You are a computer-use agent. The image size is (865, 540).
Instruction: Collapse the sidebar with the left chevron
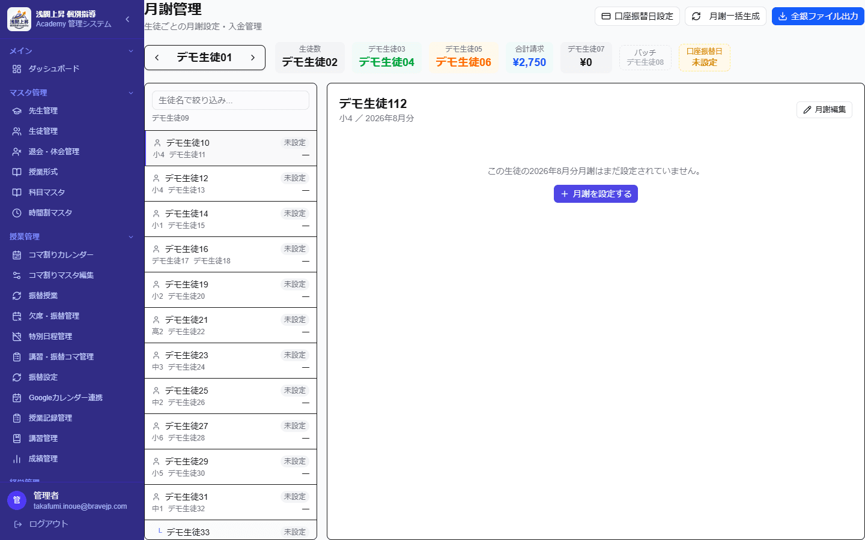tap(127, 19)
